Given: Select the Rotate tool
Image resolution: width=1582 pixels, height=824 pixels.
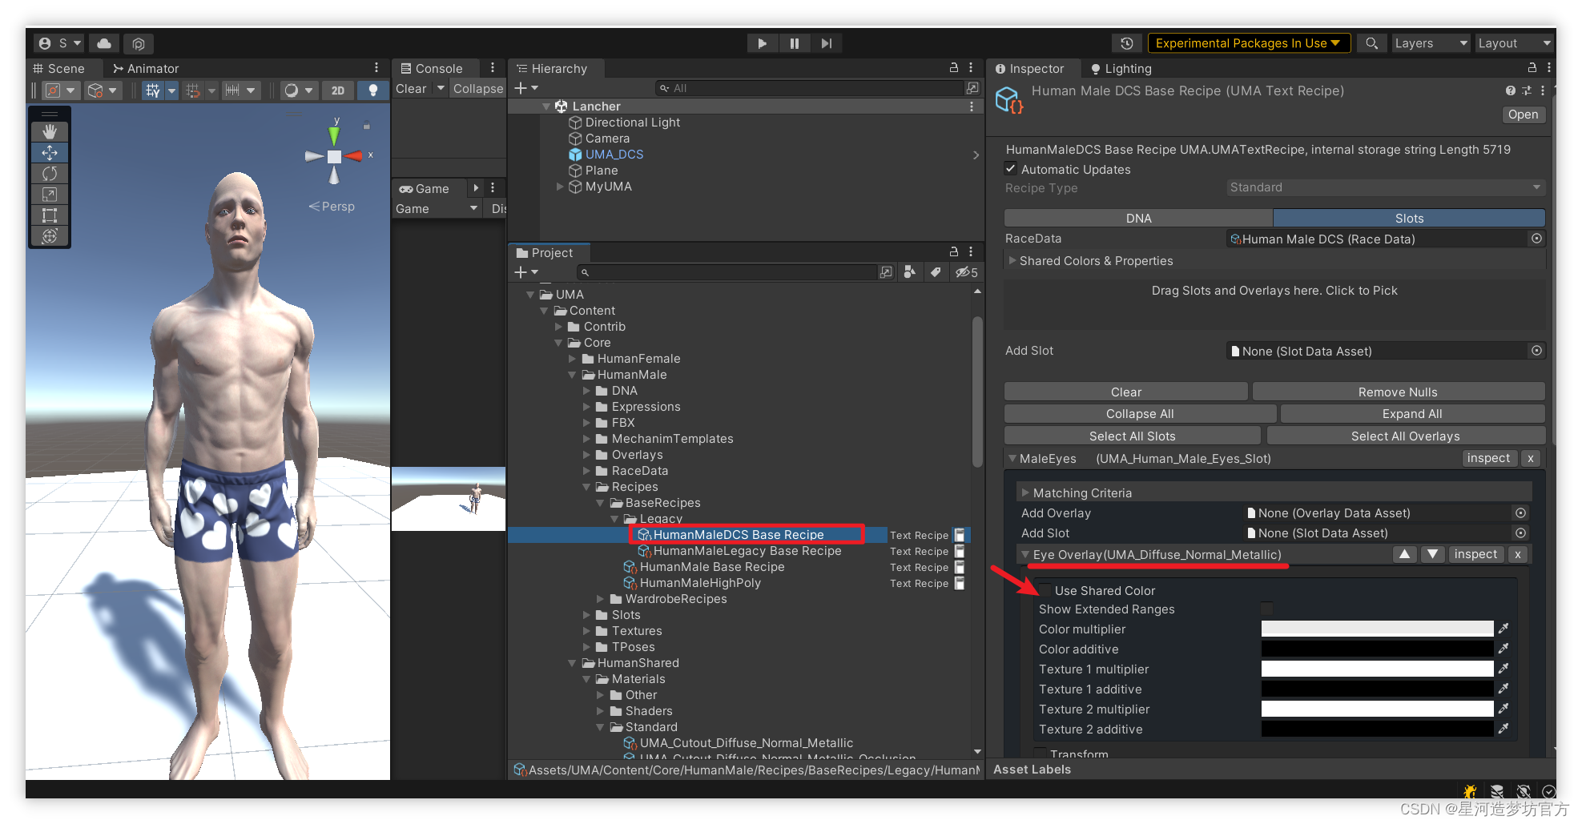Looking at the screenshot, I should (50, 173).
